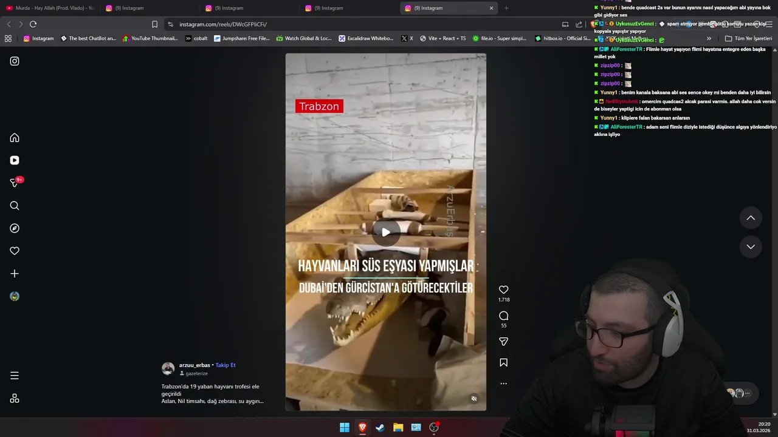The width and height of the screenshot is (778, 437).
Task: Follow arzuu_erbas via Takip Et
Action: [225, 365]
